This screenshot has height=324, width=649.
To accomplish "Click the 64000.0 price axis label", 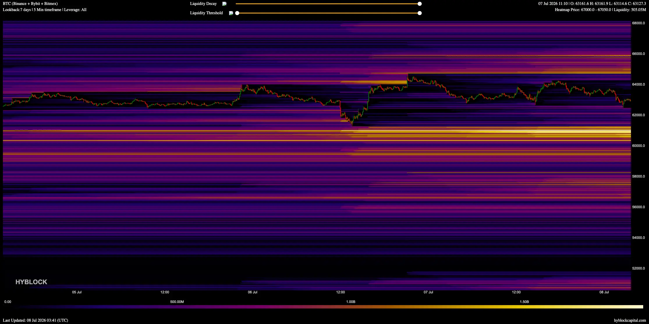I will tap(638, 85).
